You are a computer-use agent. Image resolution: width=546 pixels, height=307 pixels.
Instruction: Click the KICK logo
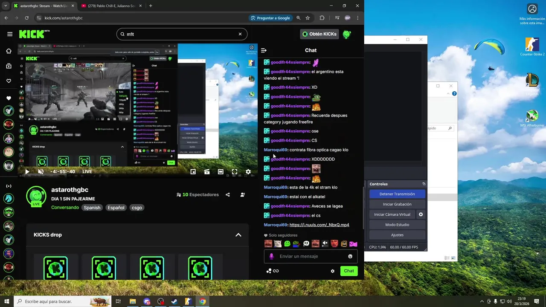pyautogui.click(x=34, y=34)
